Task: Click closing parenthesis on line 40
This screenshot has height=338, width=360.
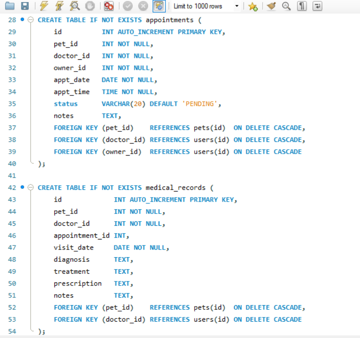Action: (x=40, y=164)
